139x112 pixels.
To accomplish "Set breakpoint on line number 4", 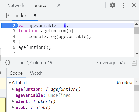I will tap(14, 37).
